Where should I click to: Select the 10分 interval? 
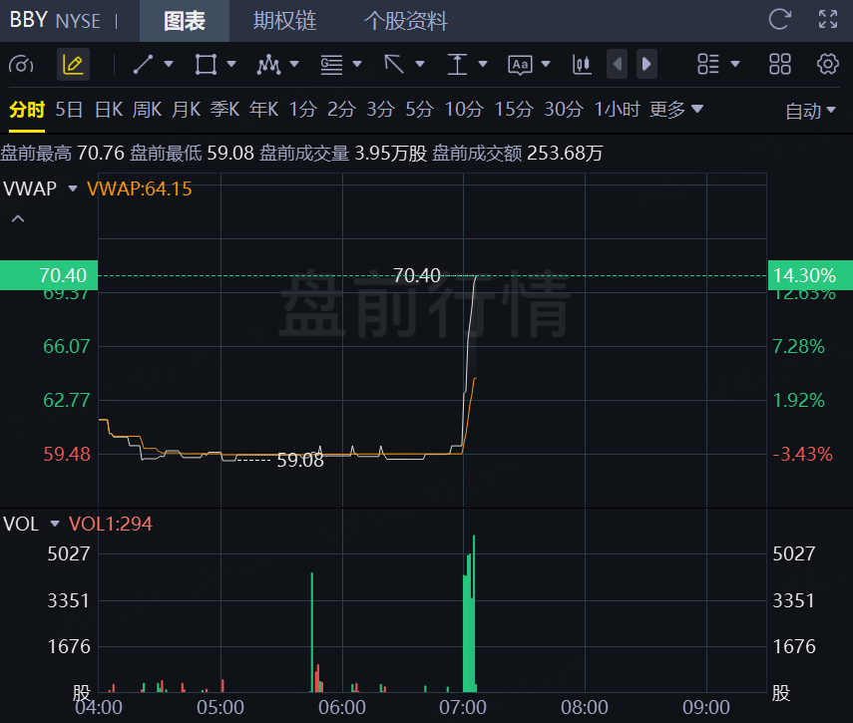pyautogui.click(x=464, y=110)
